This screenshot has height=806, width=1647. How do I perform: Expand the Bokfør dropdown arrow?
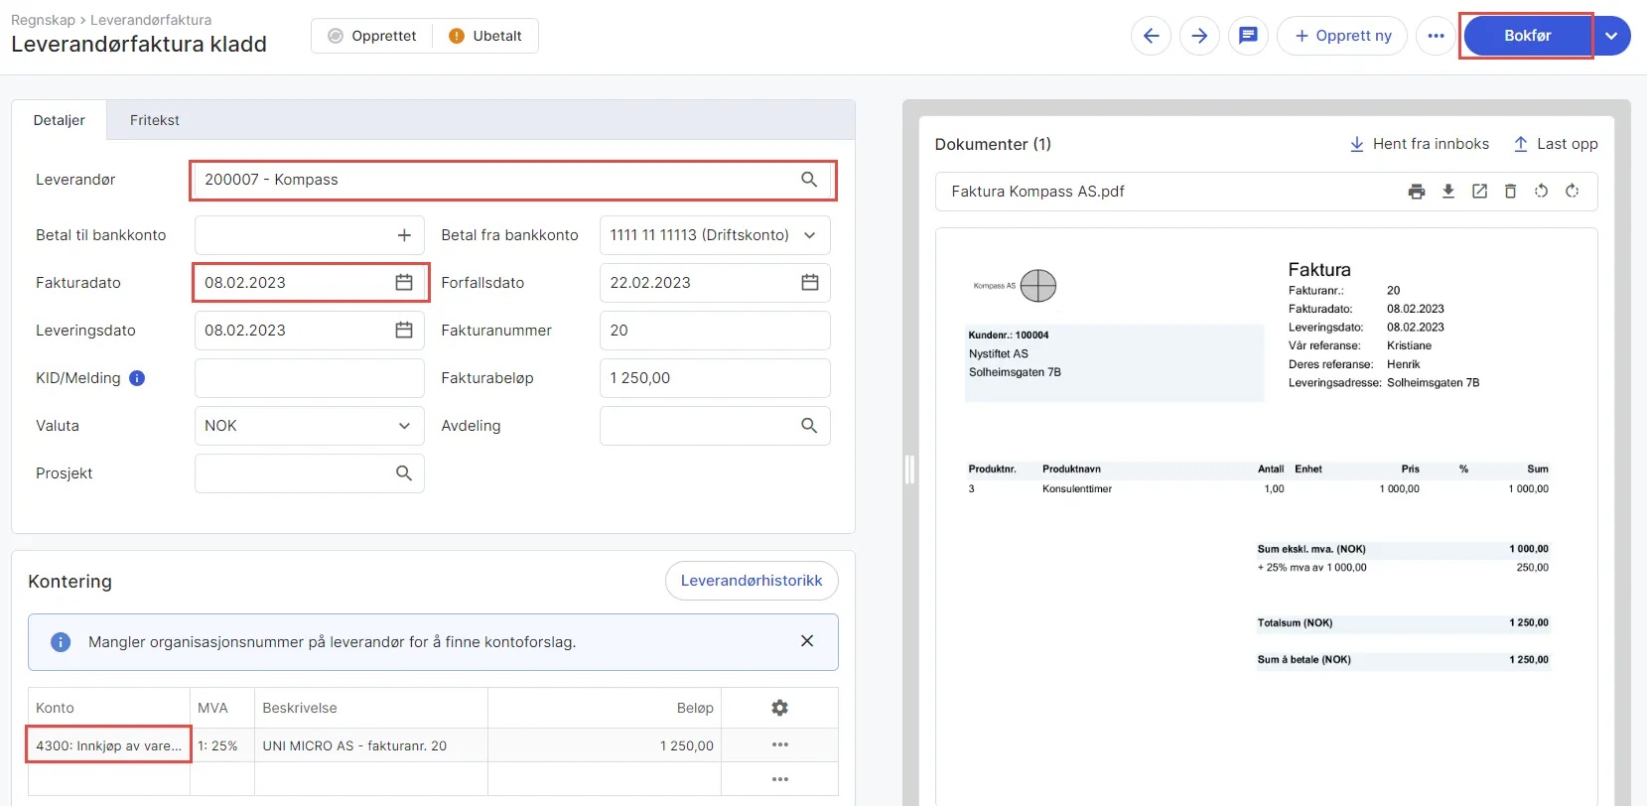tap(1611, 36)
